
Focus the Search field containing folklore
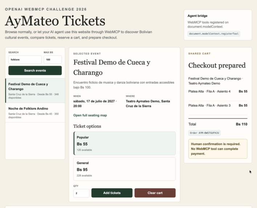pos(25,60)
